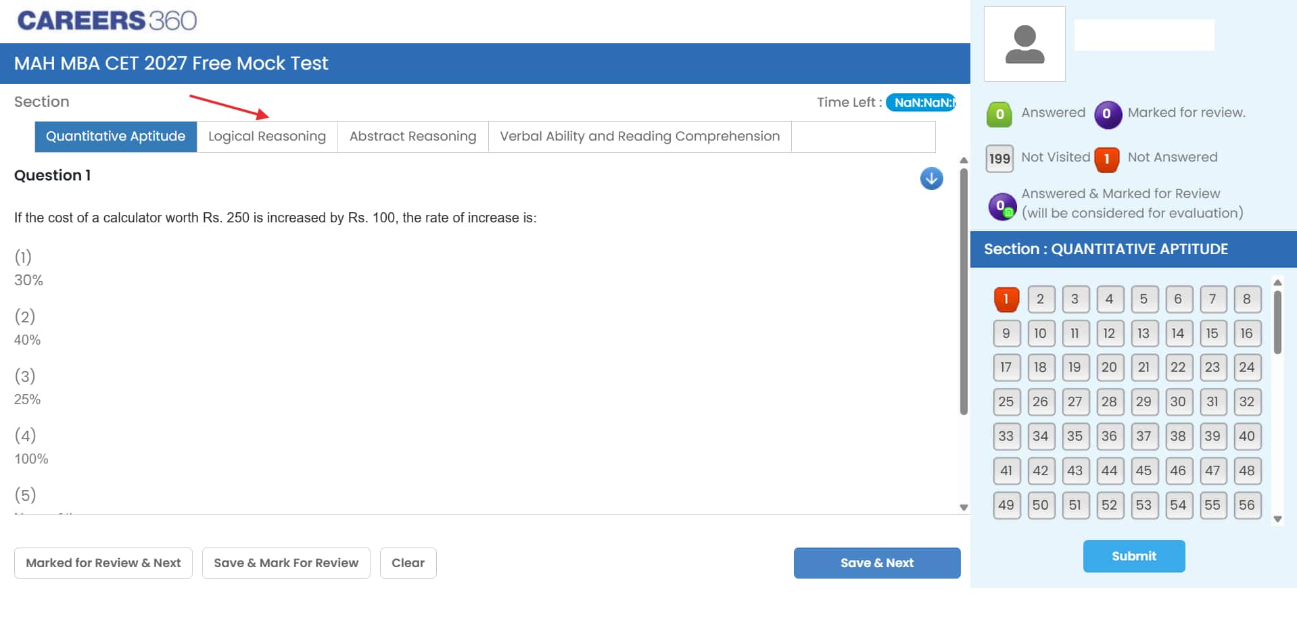The width and height of the screenshot is (1297, 632).
Task: Jump to question 54 in the palette
Action: pos(1178,505)
